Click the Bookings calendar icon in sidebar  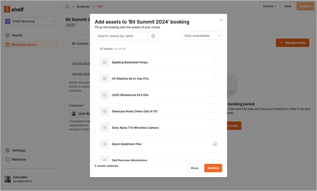pyautogui.click(x=8, y=45)
